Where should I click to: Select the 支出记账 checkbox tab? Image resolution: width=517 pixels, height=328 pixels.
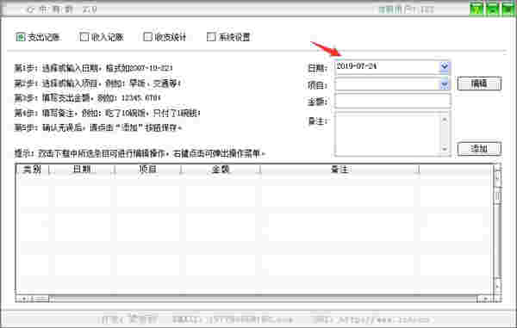pos(38,37)
